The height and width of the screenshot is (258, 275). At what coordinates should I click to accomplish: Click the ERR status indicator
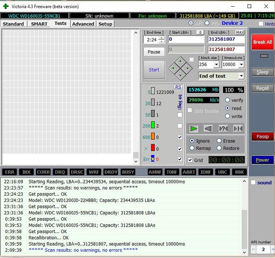10,172
